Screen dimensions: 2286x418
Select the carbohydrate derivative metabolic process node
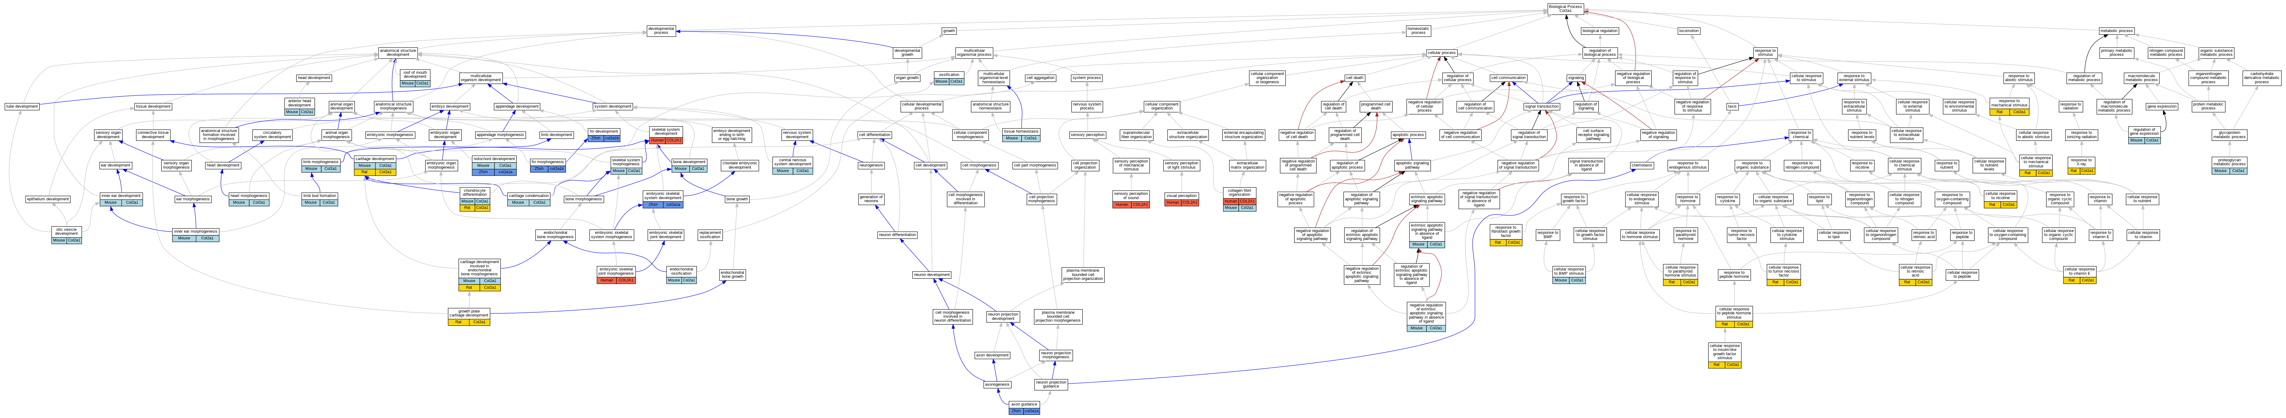[2261, 78]
